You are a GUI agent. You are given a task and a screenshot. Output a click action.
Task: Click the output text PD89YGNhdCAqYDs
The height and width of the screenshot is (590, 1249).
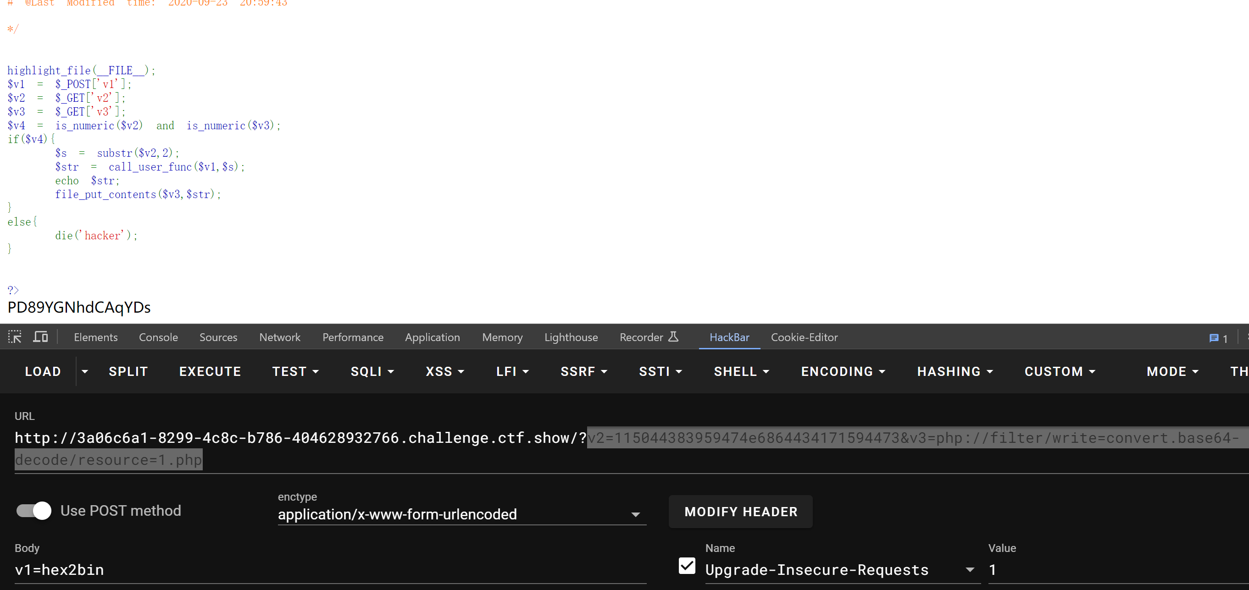[x=79, y=307]
